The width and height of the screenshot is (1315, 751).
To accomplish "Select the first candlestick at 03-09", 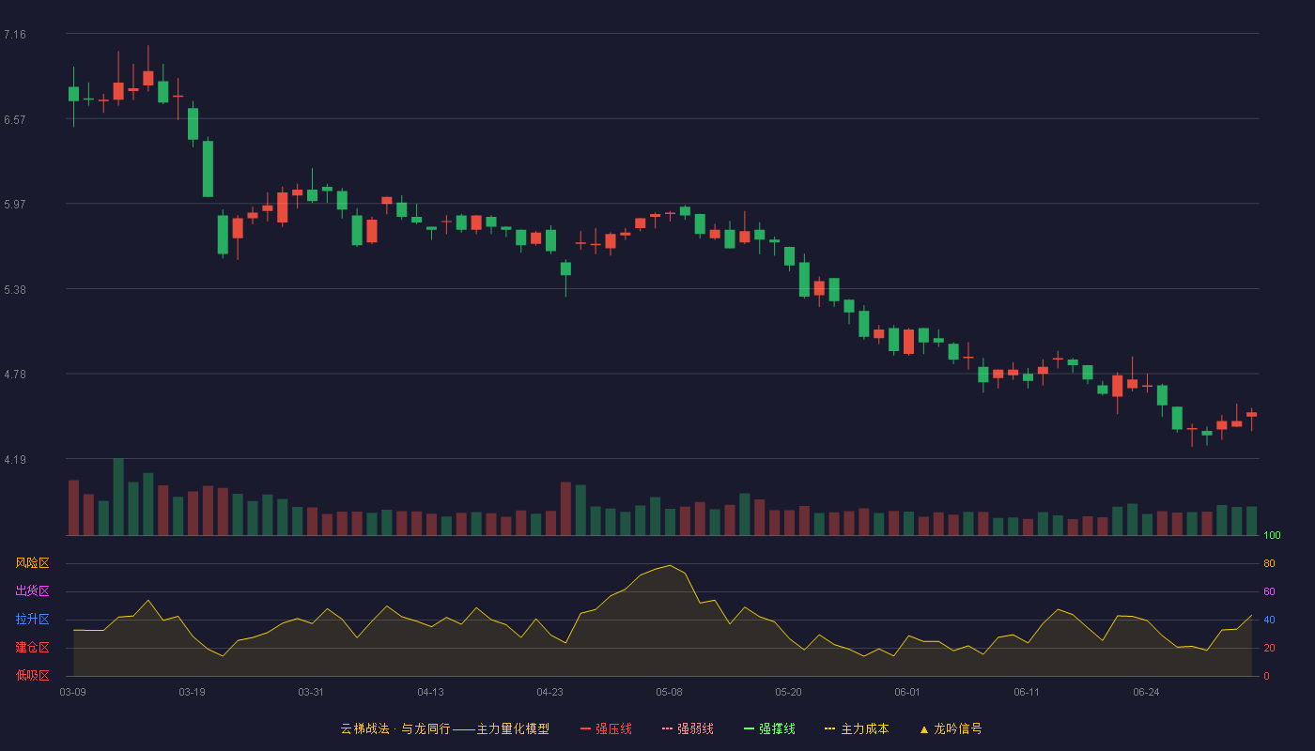I will 73,94.
